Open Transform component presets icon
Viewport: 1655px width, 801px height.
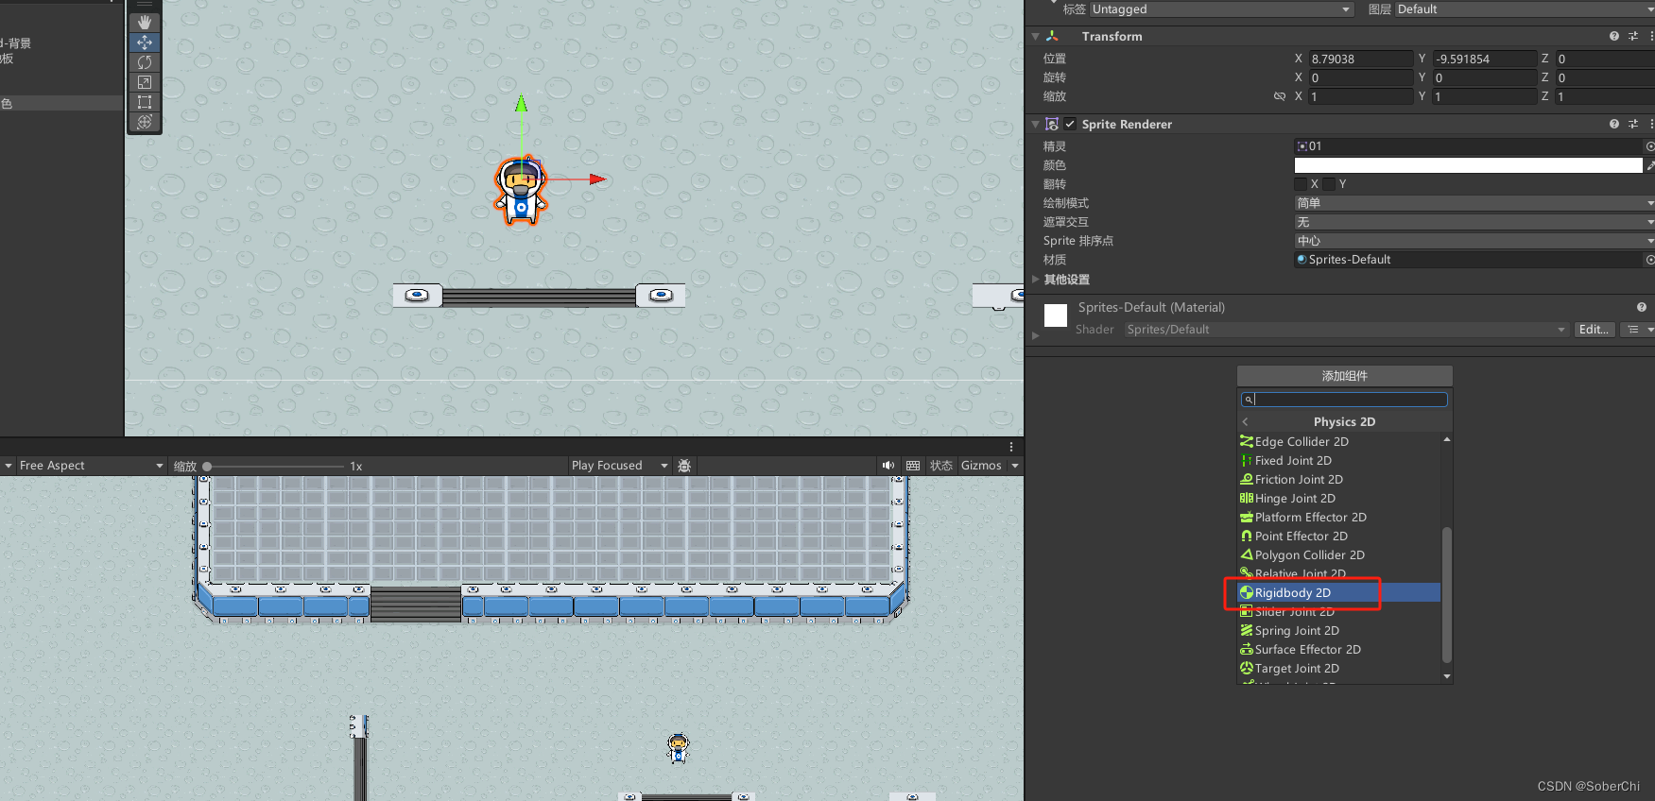[1632, 36]
